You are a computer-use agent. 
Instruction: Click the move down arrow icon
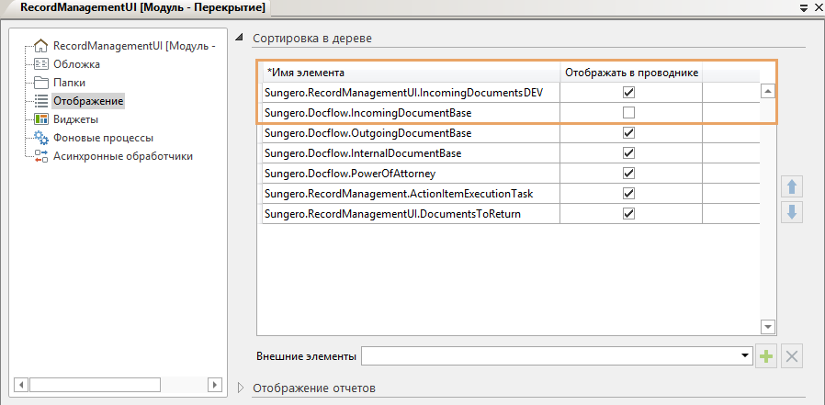(x=792, y=211)
